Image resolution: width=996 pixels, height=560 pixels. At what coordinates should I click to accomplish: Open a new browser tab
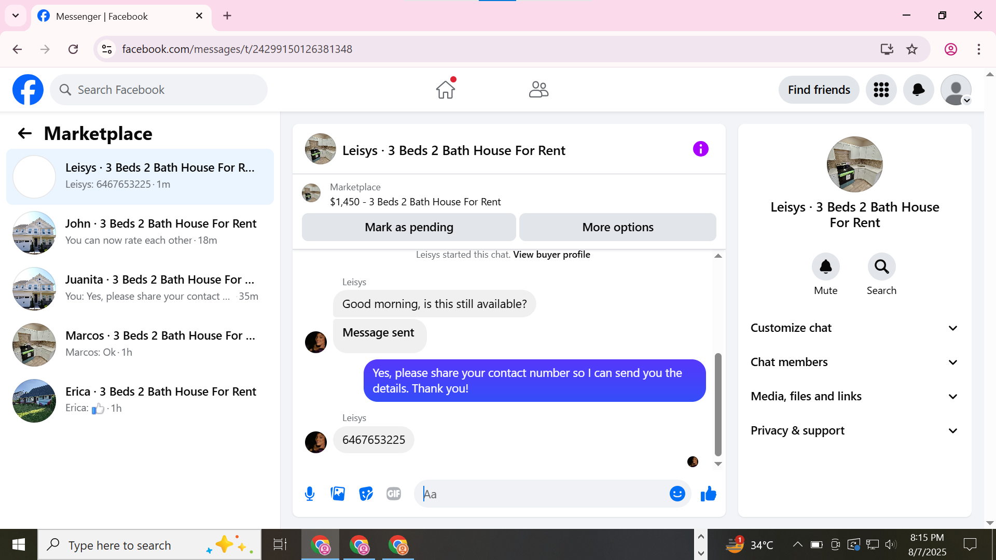[x=227, y=16]
